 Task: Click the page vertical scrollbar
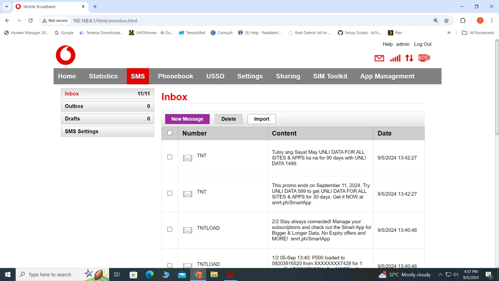(x=497, y=87)
